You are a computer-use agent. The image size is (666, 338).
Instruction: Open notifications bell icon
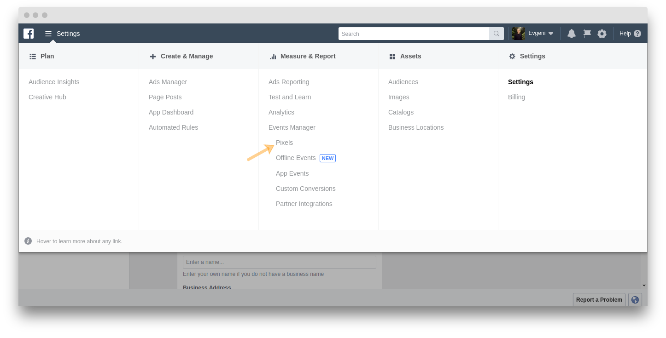[x=572, y=34]
